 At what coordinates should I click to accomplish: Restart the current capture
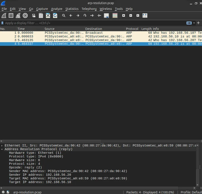tap(18, 16)
